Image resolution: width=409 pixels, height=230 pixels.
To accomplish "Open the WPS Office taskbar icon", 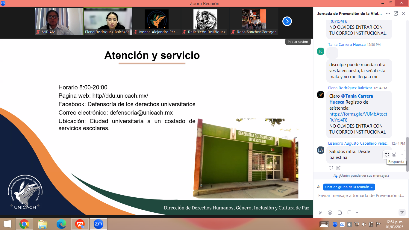I will 80,224.
